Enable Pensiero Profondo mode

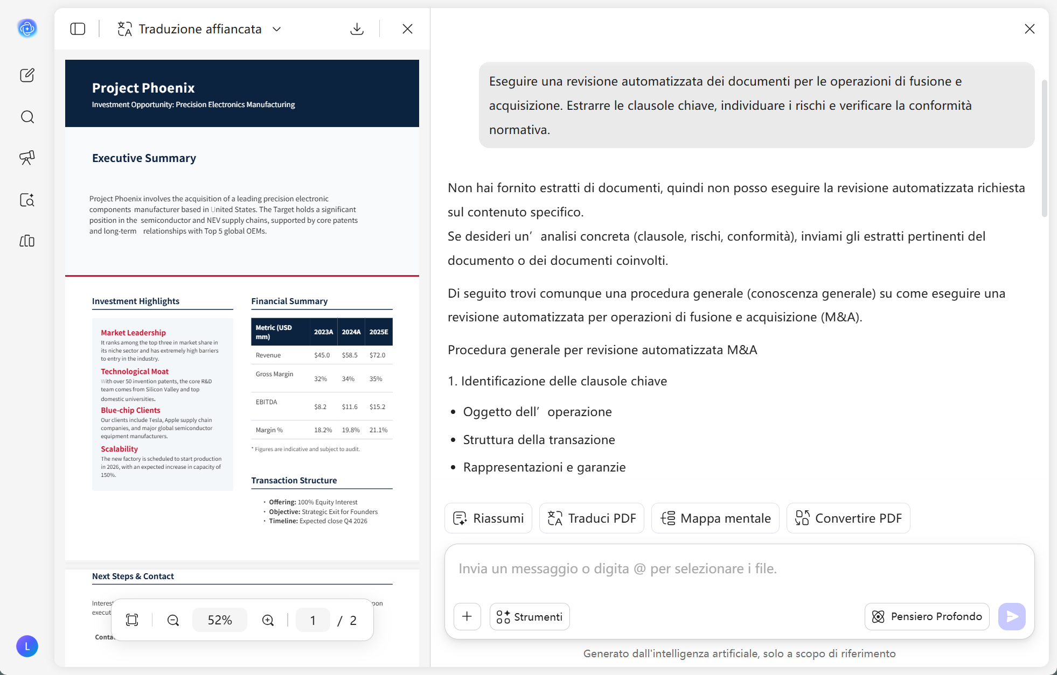[926, 616]
